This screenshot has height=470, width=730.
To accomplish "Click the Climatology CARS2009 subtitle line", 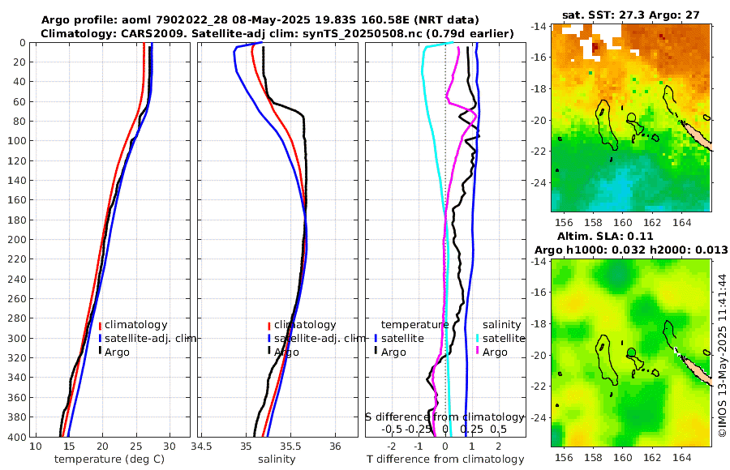I will pyautogui.click(x=277, y=33).
